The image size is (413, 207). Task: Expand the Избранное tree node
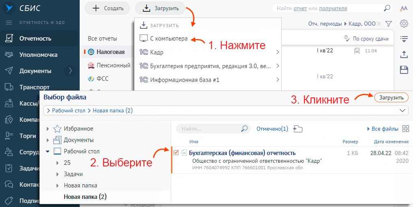click(x=48, y=129)
